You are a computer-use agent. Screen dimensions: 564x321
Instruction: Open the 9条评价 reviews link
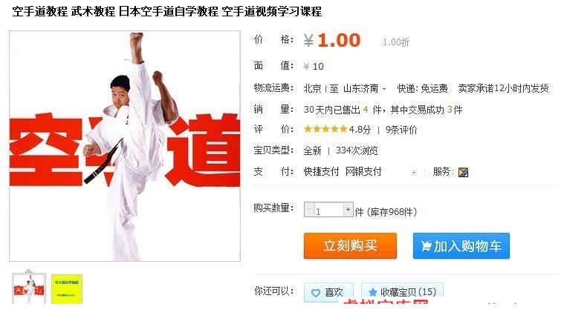click(401, 130)
